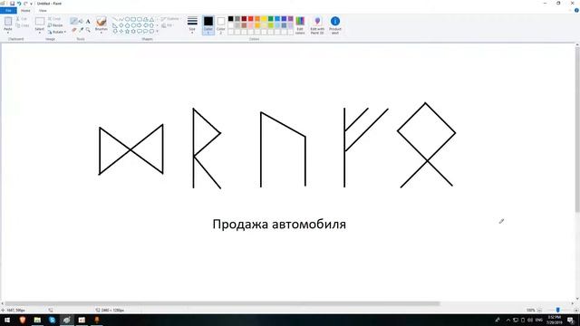Open the shape Outline dropdown
The height and width of the screenshot is (326, 580).
point(170,18)
